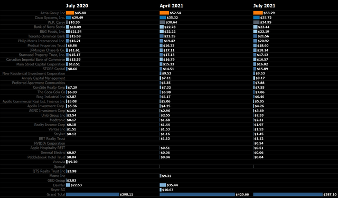Viewport: 338px width, 198px height.
Task: Select the Vonovia $9.20 bar
Action: (67, 162)
